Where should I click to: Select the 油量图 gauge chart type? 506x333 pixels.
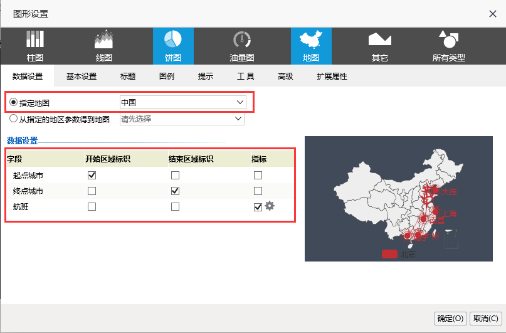[x=241, y=46]
